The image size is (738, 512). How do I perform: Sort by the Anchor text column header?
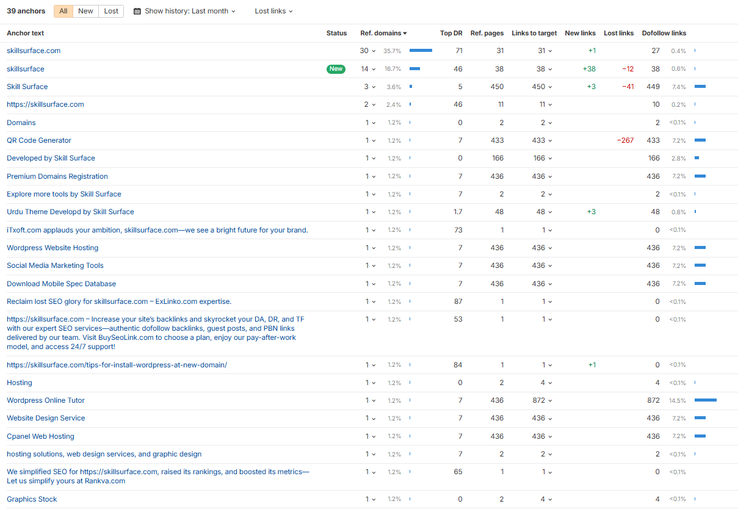tap(25, 33)
